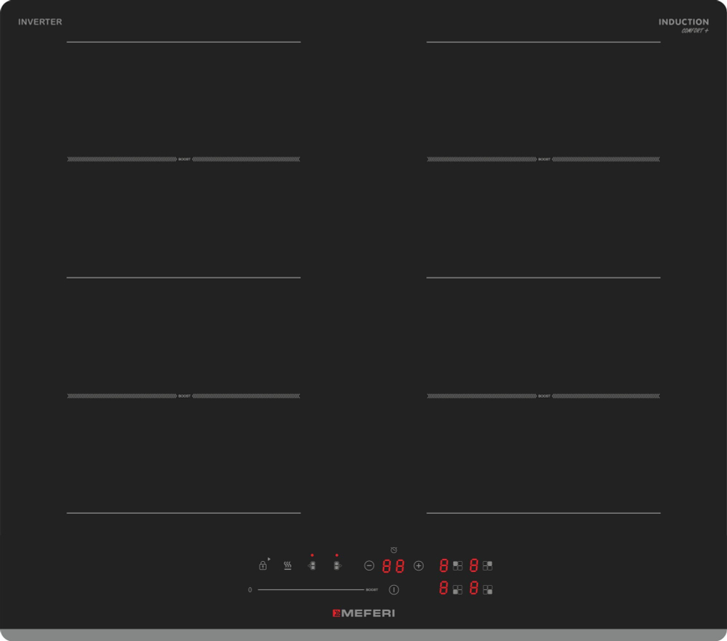
Task: Tap BOOST marking on front-right zone
Action: point(545,396)
